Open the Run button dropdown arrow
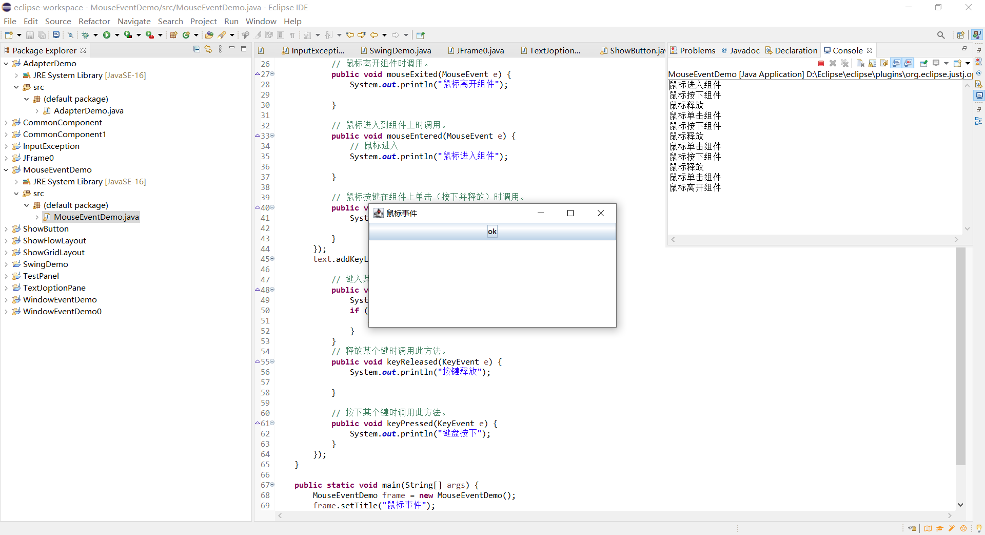This screenshot has height=535, width=985. pyautogui.click(x=117, y=35)
